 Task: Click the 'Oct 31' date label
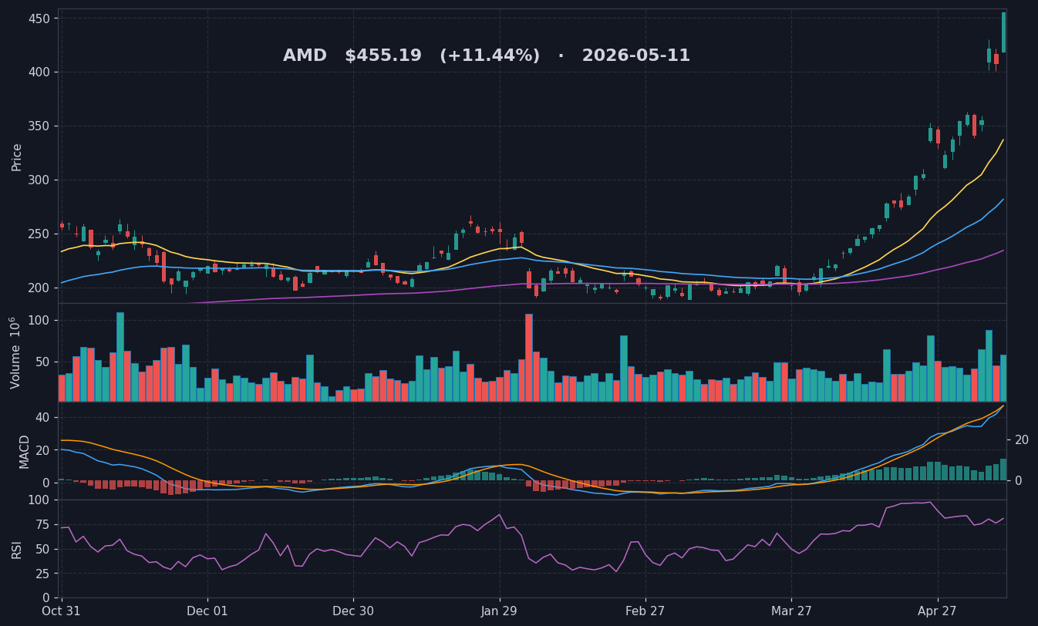pos(62,611)
